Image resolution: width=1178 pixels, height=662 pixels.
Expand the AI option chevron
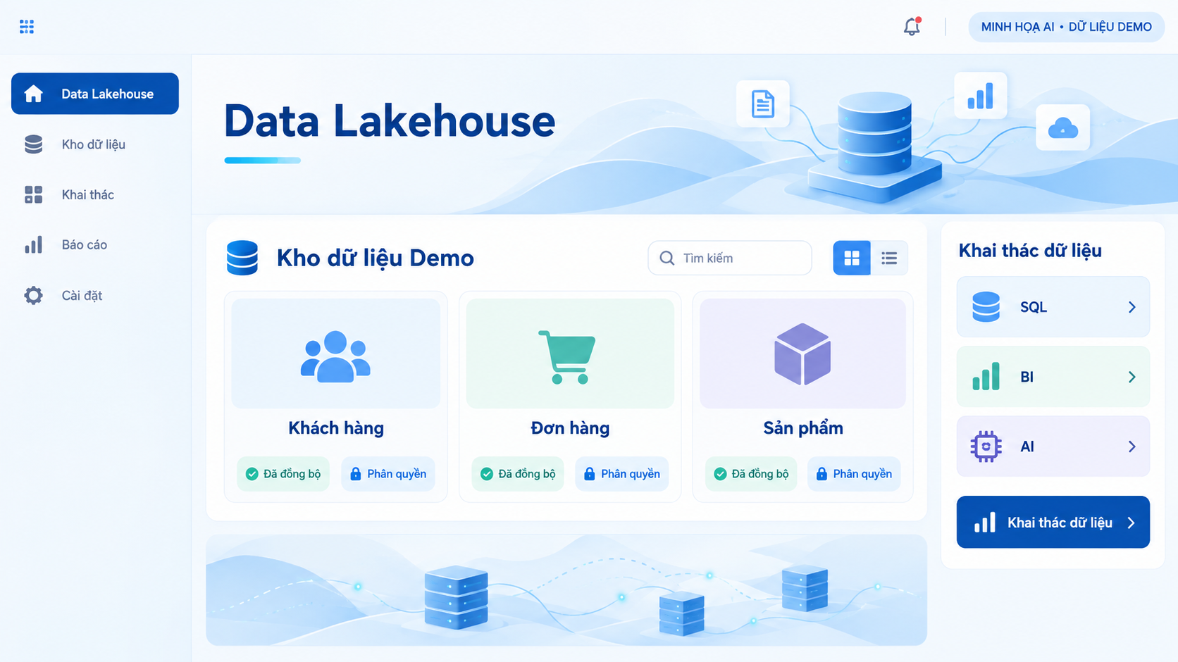1131,446
